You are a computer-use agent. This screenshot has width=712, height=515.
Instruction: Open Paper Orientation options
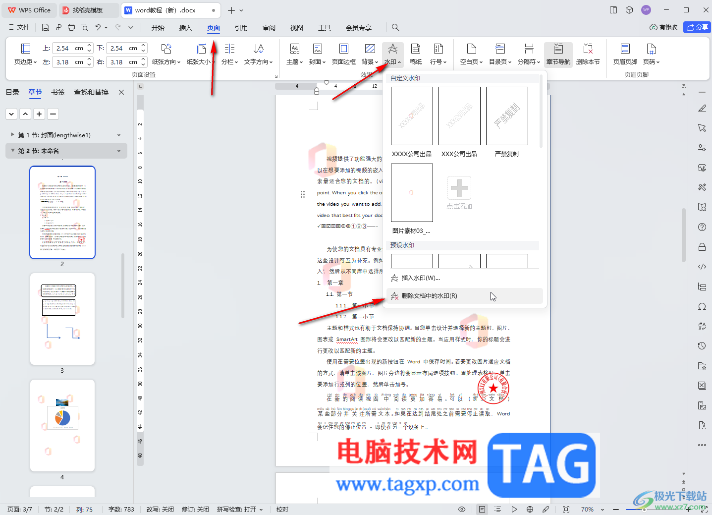pyautogui.click(x=166, y=54)
